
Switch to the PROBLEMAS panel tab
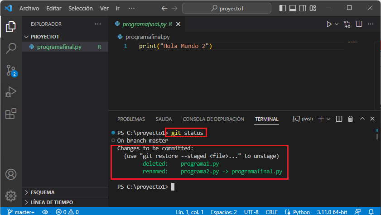pos(131,119)
